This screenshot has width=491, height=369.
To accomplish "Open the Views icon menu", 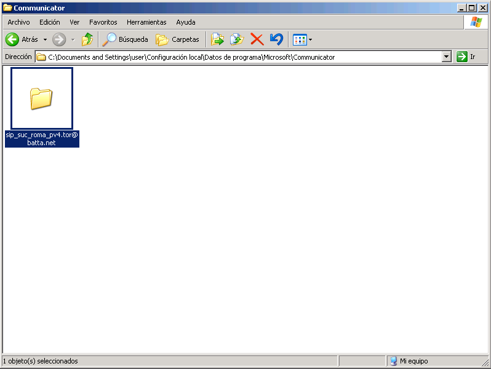I will [x=300, y=40].
